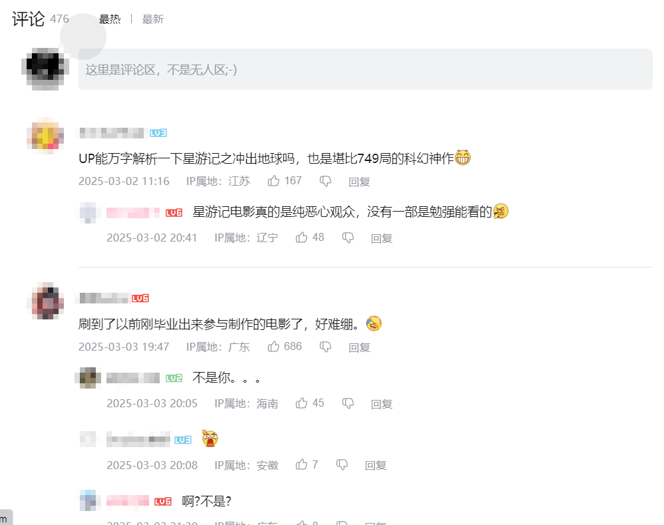Like the Guangdong comment with 686 likes
The height and width of the screenshot is (525, 664).
pyautogui.click(x=273, y=346)
